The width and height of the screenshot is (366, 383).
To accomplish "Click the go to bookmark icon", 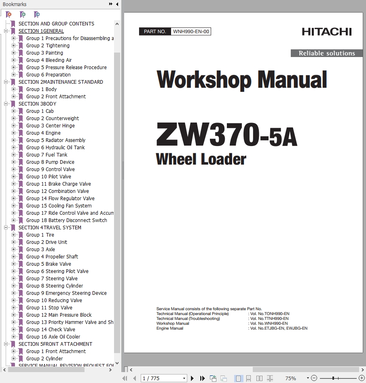I will 37,15.
